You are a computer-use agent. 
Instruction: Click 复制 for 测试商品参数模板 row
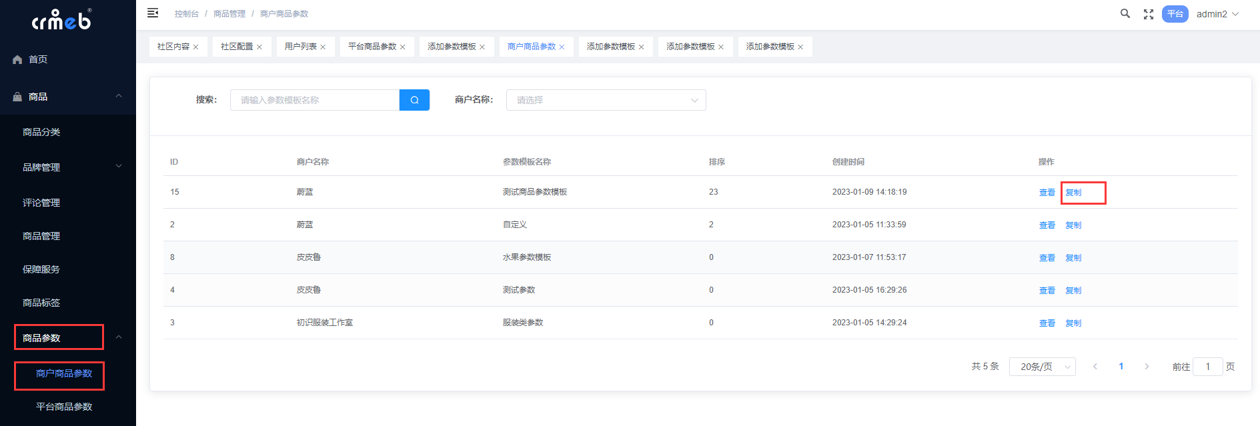pyautogui.click(x=1073, y=193)
